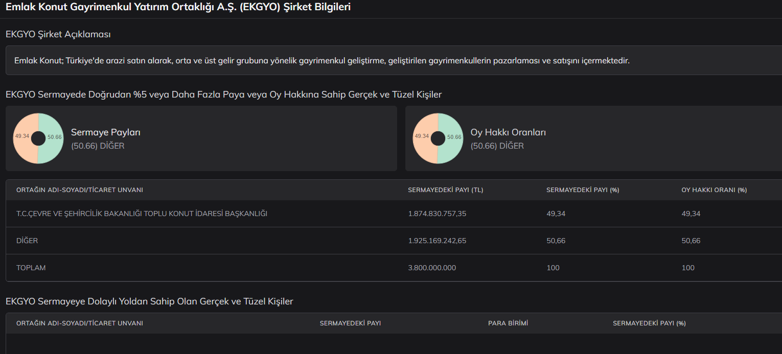Click the second table's 'SERMAYEDEKİ PAYI (%)' header
Viewport: 782px width, 354px height.
[x=649, y=323]
